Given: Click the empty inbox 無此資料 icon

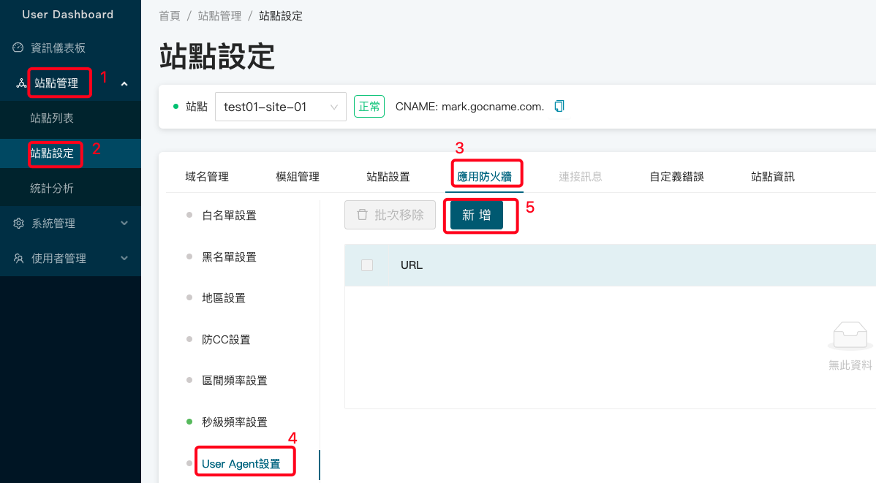Looking at the screenshot, I should click(x=850, y=338).
